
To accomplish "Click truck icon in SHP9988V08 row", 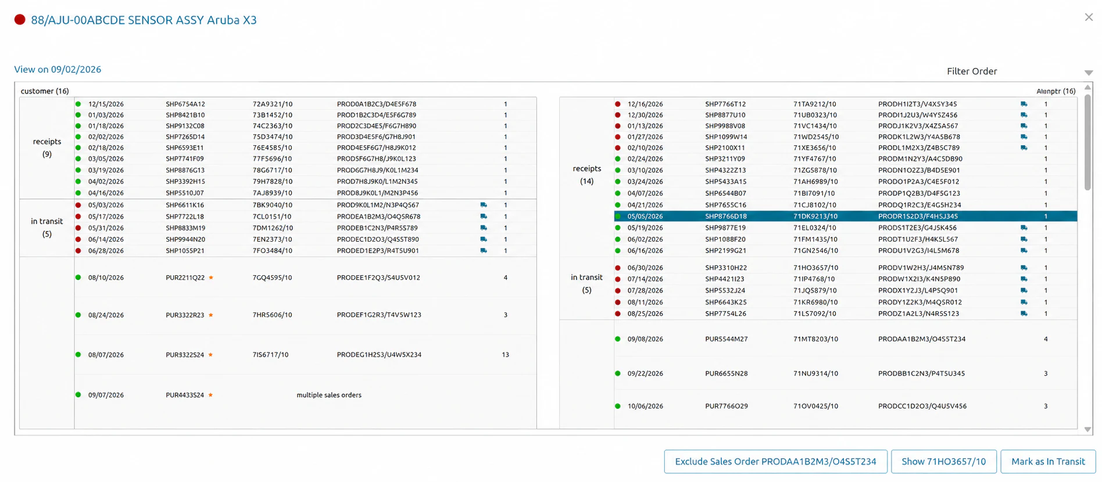I will tap(1024, 126).
